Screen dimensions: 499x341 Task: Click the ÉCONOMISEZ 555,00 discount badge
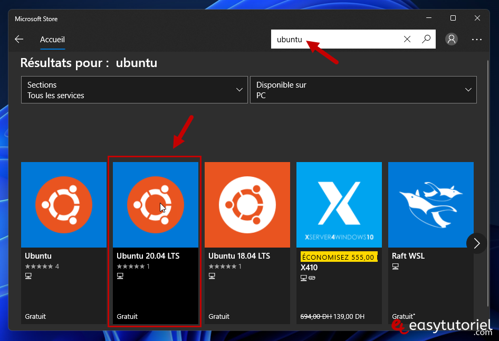click(x=339, y=257)
